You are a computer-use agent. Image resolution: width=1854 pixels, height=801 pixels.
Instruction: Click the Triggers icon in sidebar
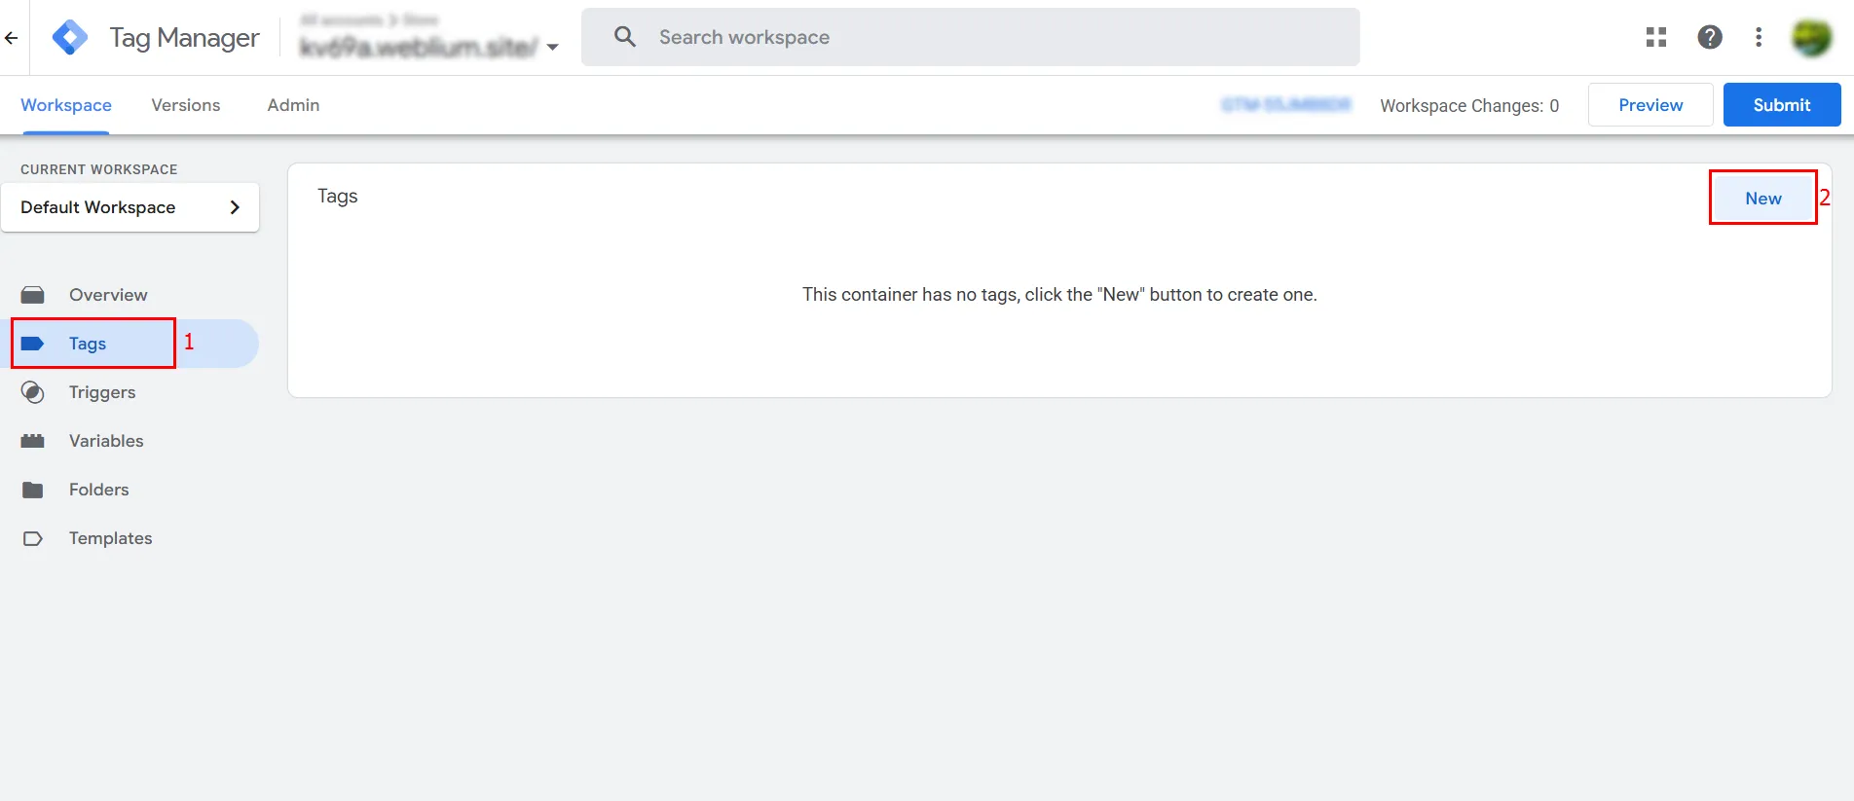pos(33,392)
